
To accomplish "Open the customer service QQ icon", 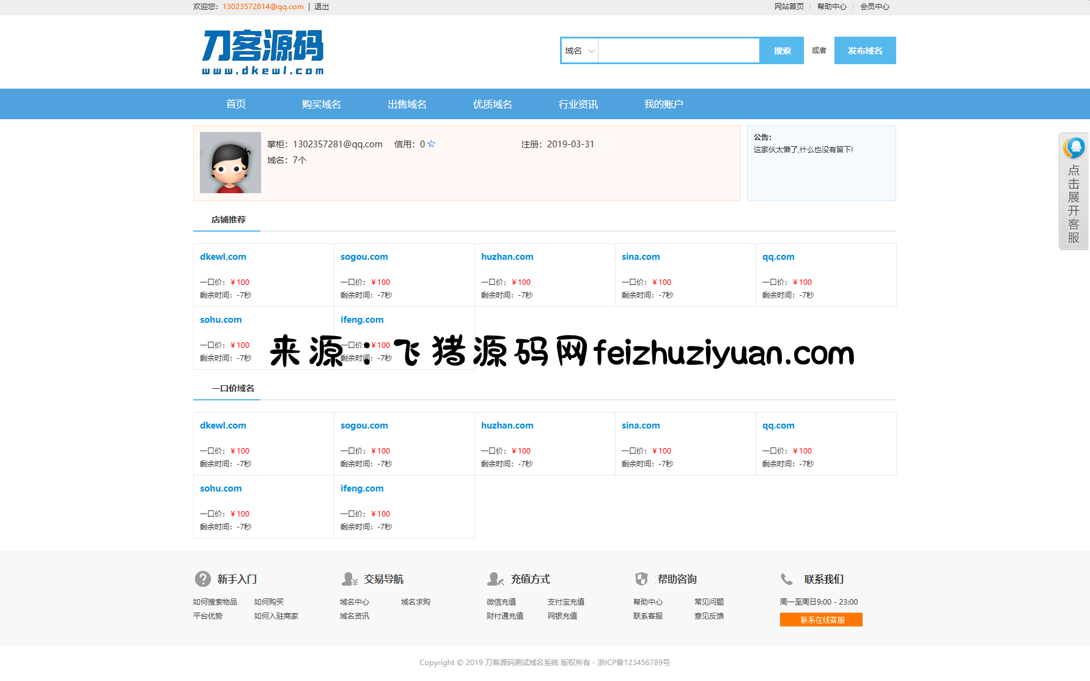I will tap(1073, 148).
